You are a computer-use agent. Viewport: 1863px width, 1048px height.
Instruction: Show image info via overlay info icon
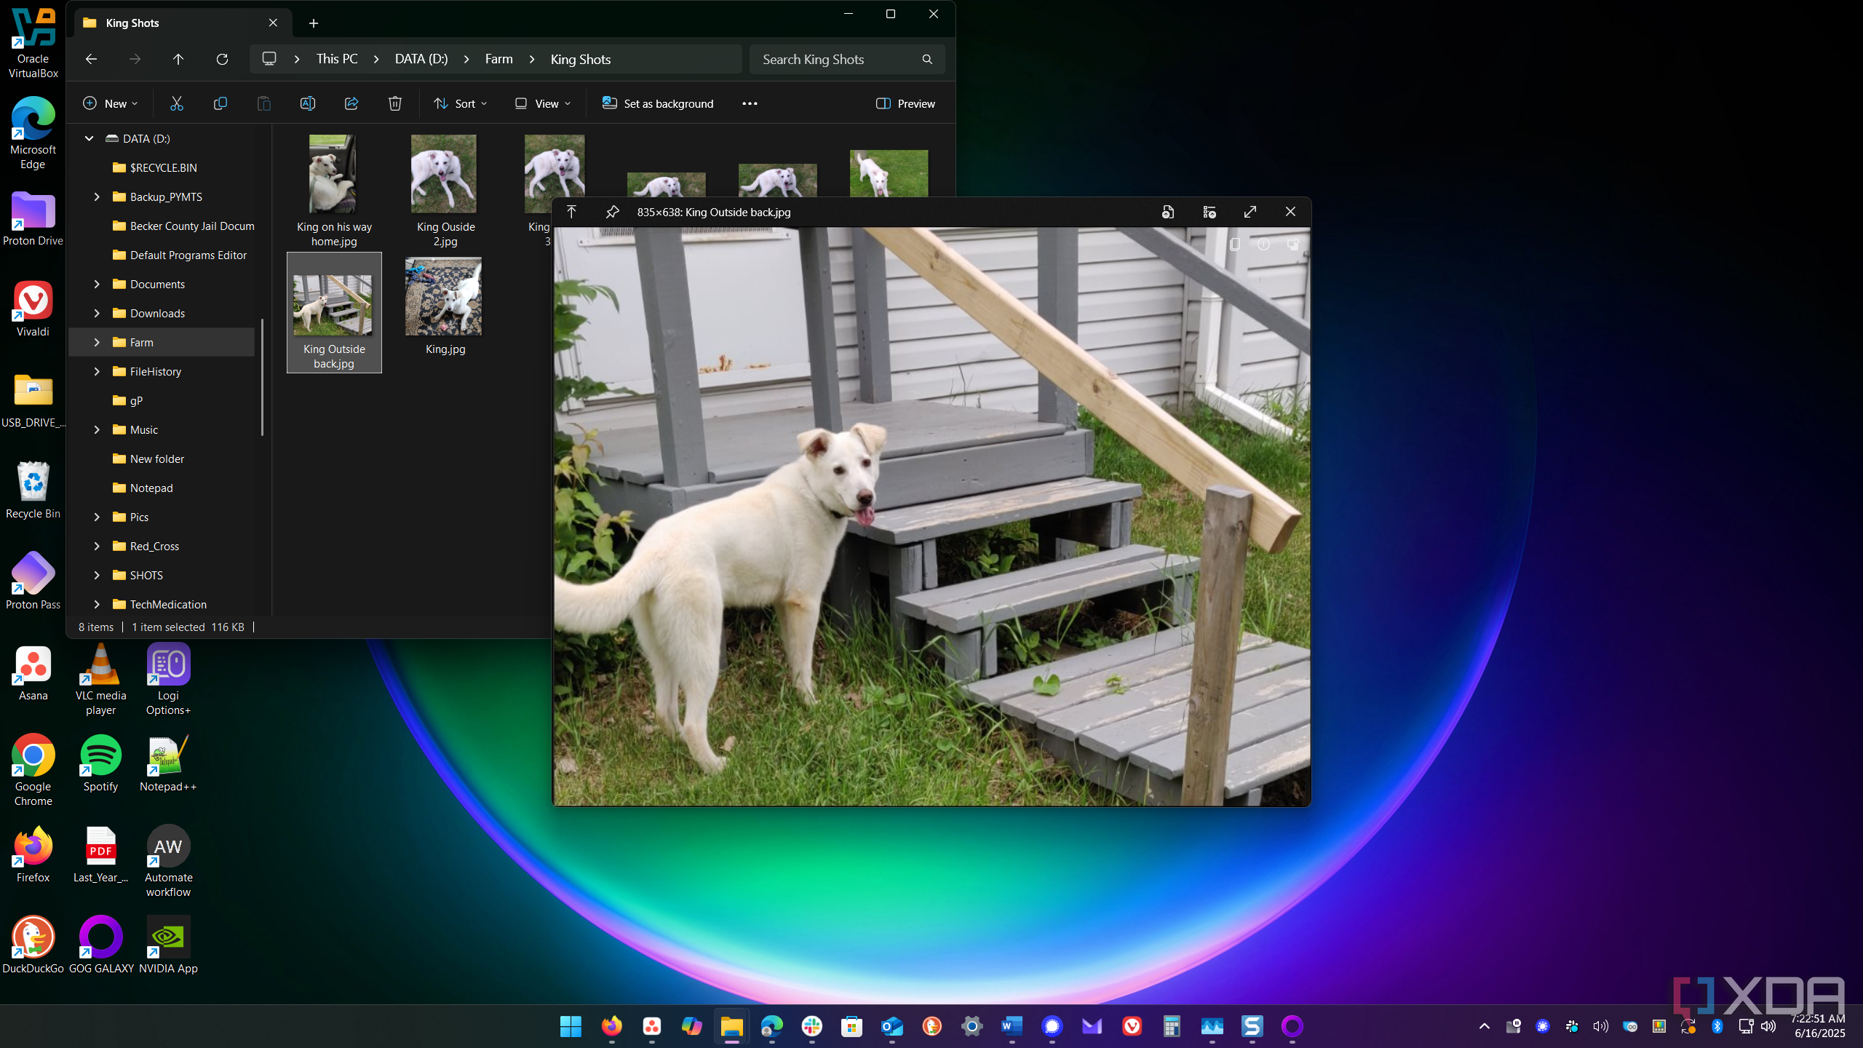pyautogui.click(x=1264, y=245)
